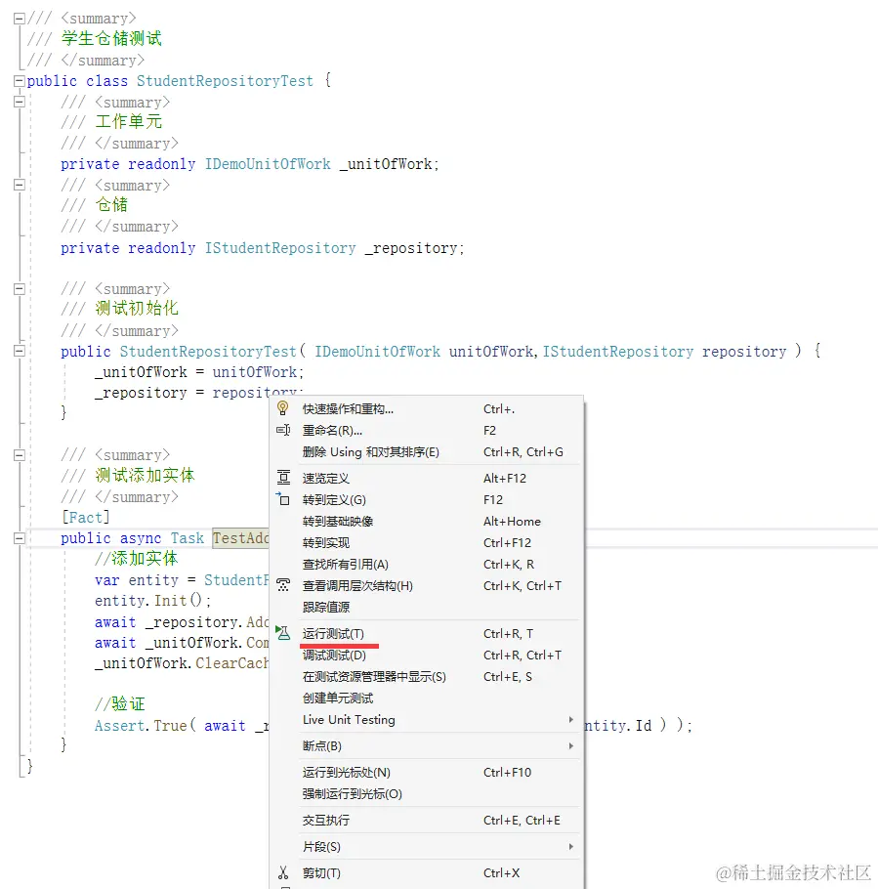Choose 运行到光标处(N)
This screenshot has height=889, width=878.
(426, 772)
